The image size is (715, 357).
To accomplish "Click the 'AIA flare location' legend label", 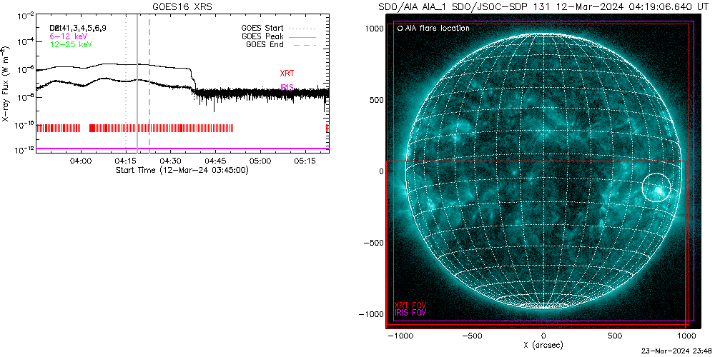I will 437,29.
